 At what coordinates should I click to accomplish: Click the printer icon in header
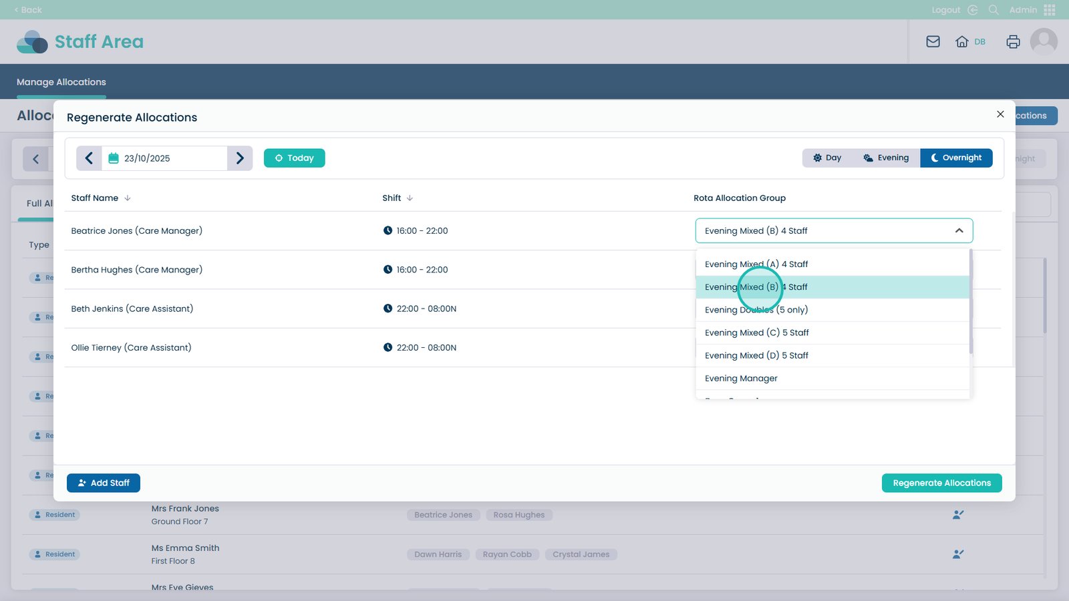[1013, 42]
